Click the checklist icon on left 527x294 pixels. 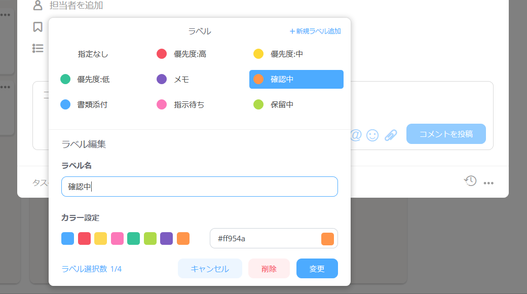point(37,48)
